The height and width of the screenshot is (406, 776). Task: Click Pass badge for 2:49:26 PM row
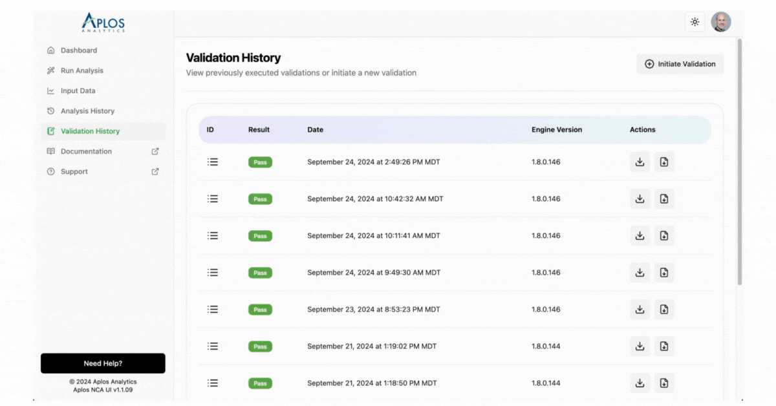(x=260, y=162)
